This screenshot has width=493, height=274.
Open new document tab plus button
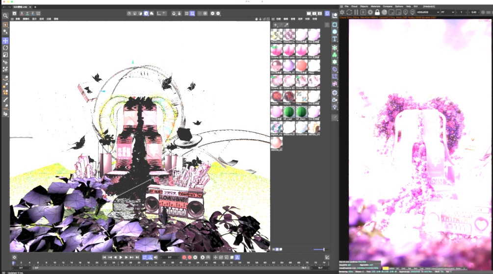point(35,7)
